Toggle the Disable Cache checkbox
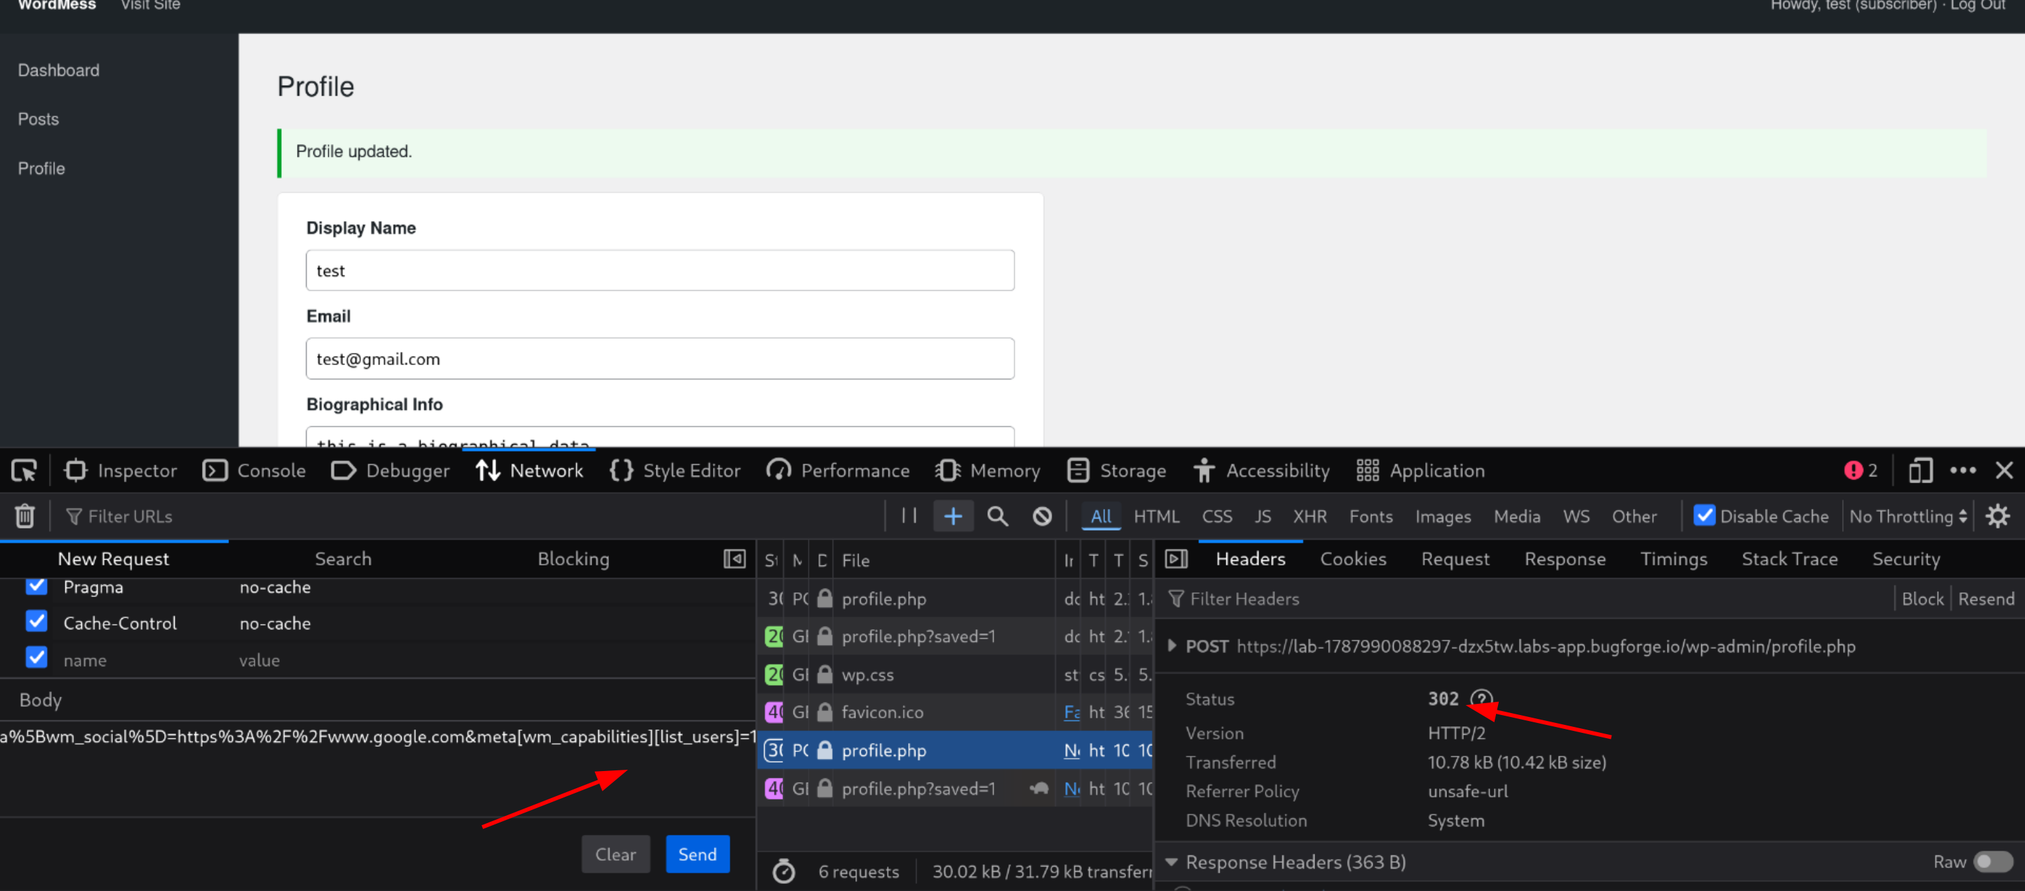This screenshot has height=891, width=2025. (1704, 515)
